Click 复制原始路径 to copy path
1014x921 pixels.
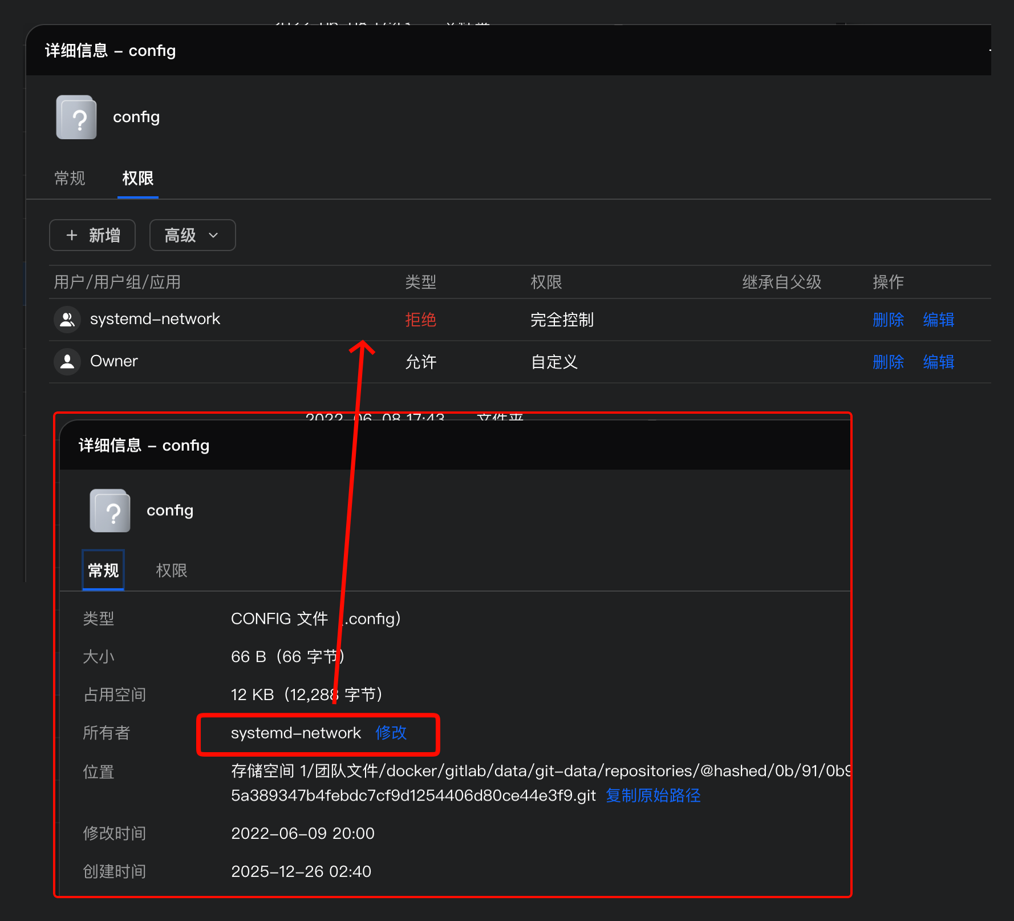click(x=653, y=795)
